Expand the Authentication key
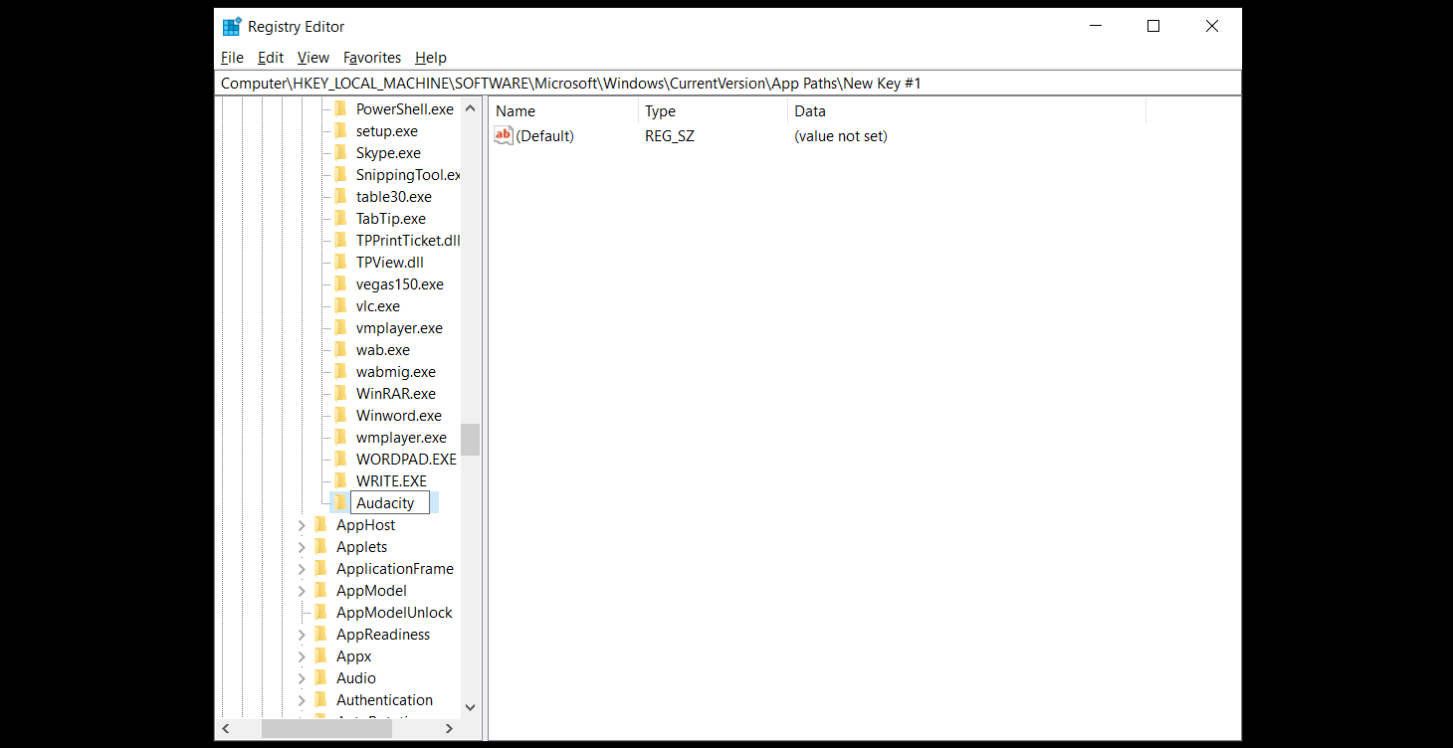 click(302, 700)
